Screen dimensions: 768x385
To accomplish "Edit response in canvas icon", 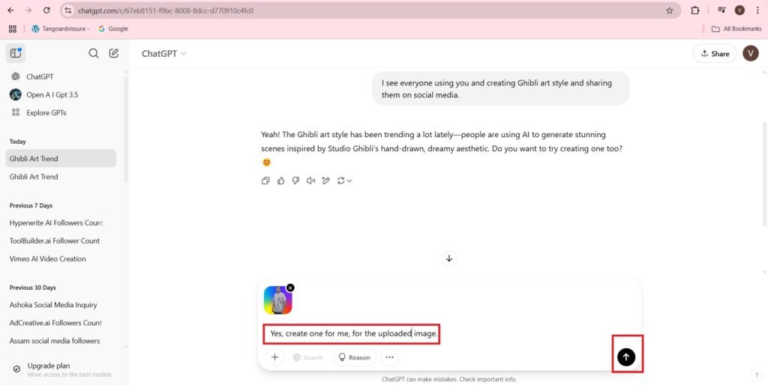I will coord(325,181).
